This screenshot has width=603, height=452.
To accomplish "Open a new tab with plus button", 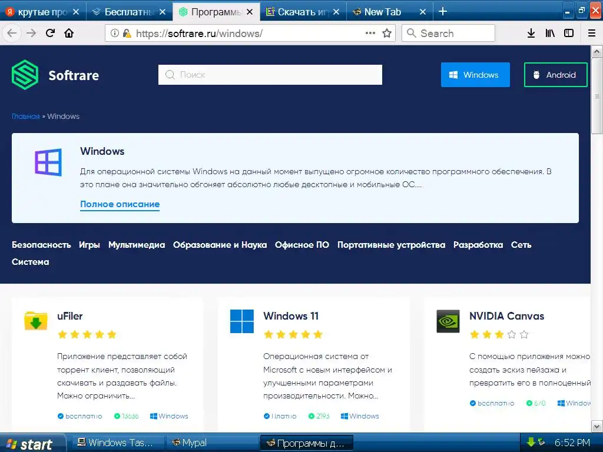I will coord(443,12).
